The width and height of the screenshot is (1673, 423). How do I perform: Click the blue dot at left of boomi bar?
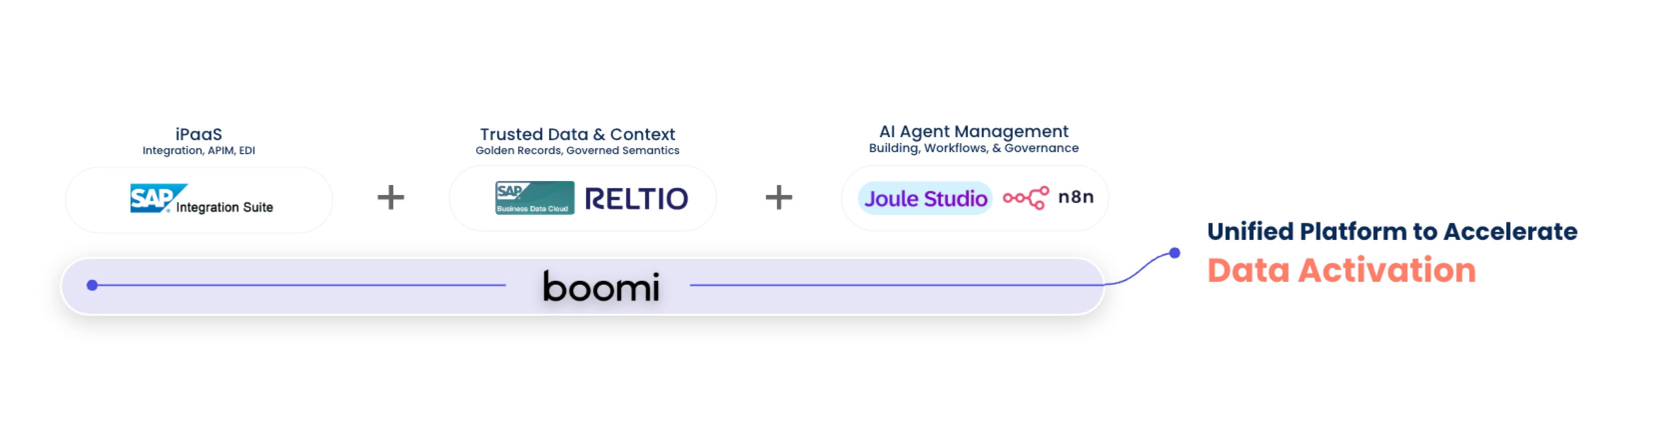click(x=92, y=285)
